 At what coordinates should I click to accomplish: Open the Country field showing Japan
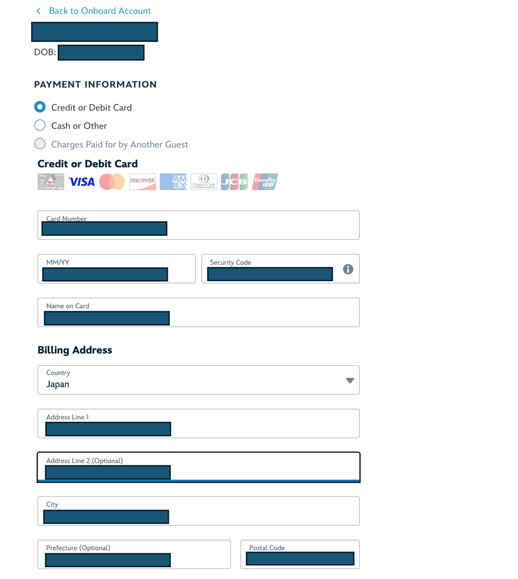198,380
